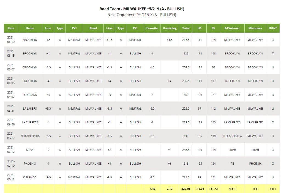Click the Underdog column header
The image size is (281, 193).
point(170,28)
